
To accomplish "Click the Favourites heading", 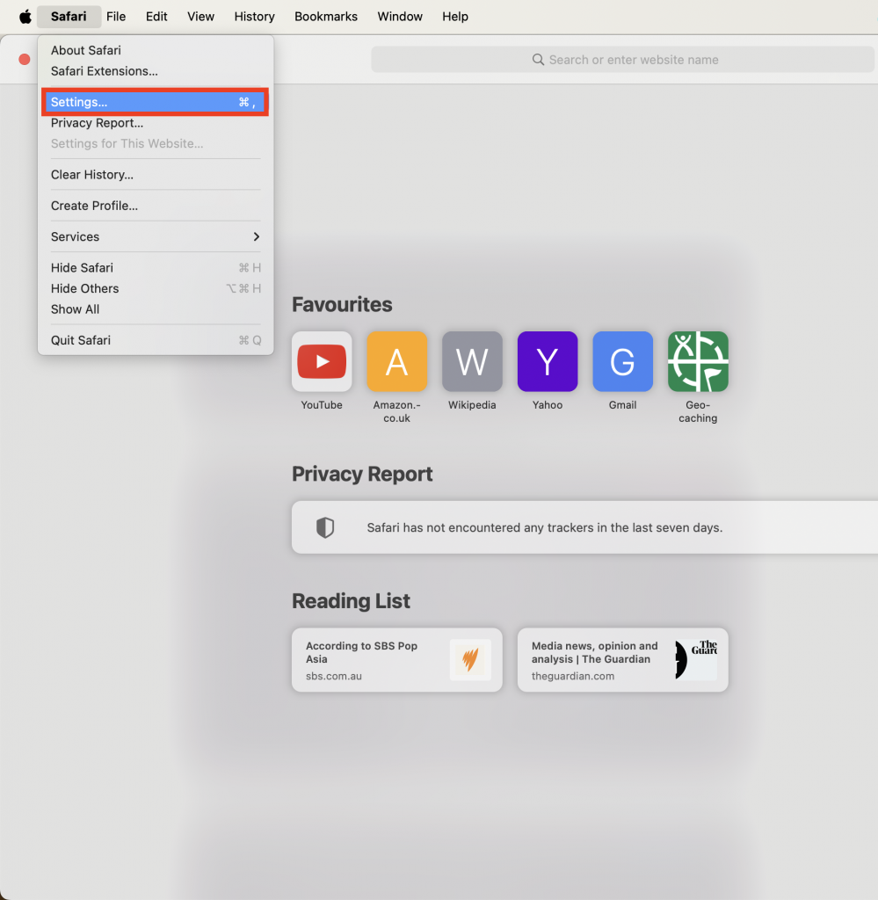I will coord(342,304).
